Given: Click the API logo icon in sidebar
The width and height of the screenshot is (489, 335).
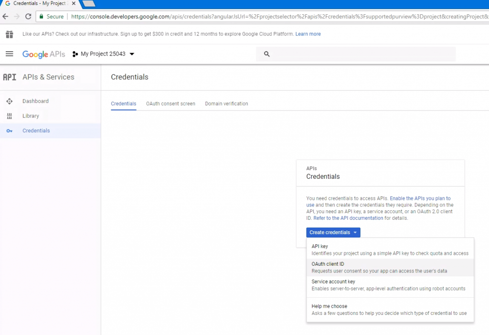Looking at the screenshot, I should coord(10,77).
